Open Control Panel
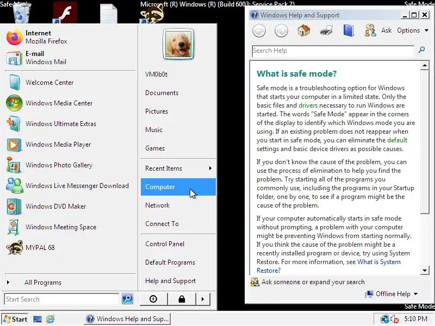The image size is (435, 326). (178, 244)
